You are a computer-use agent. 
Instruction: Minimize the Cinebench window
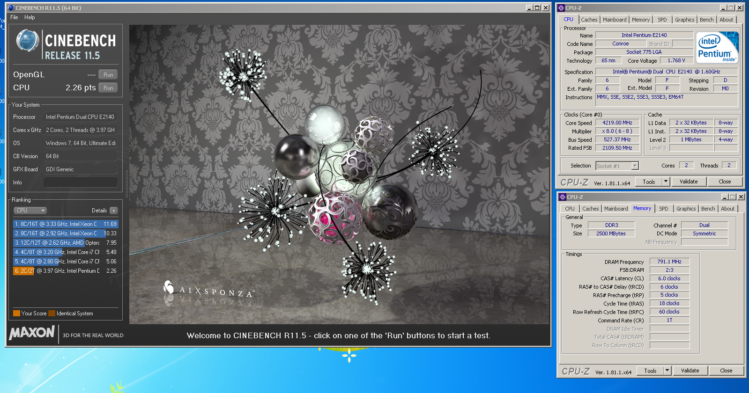(x=529, y=8)
